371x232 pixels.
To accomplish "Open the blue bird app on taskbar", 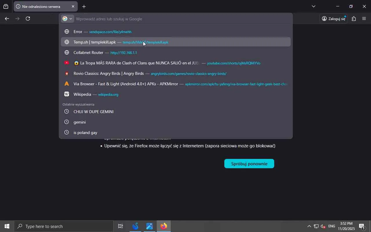I will click(135, 226).
